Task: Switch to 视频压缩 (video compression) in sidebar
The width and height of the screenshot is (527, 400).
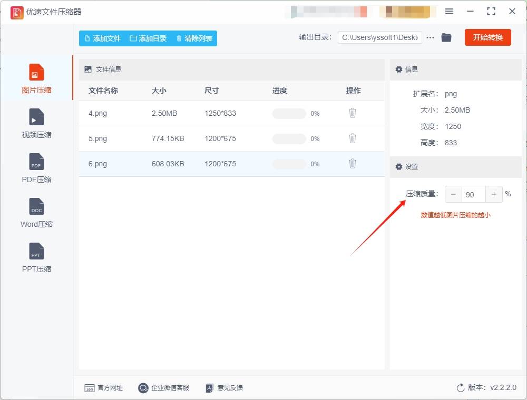Action: click(36, 124)
